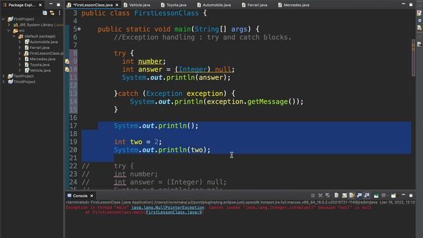Select the Console view tab
Screen dimensions: 423x238
(x=80, y=196)
